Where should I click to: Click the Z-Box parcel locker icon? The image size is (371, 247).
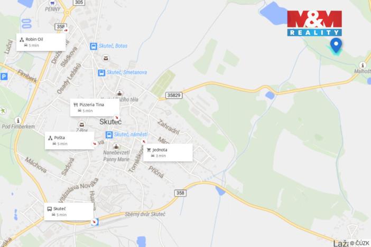[x=81, y=125]
